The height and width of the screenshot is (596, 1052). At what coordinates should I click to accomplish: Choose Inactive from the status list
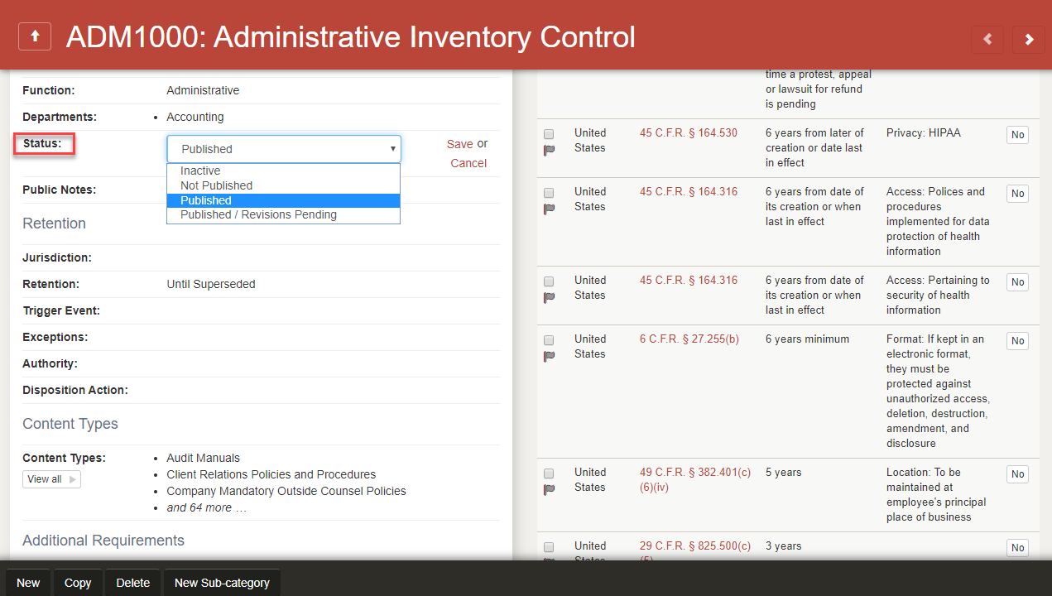click(200, 171)
